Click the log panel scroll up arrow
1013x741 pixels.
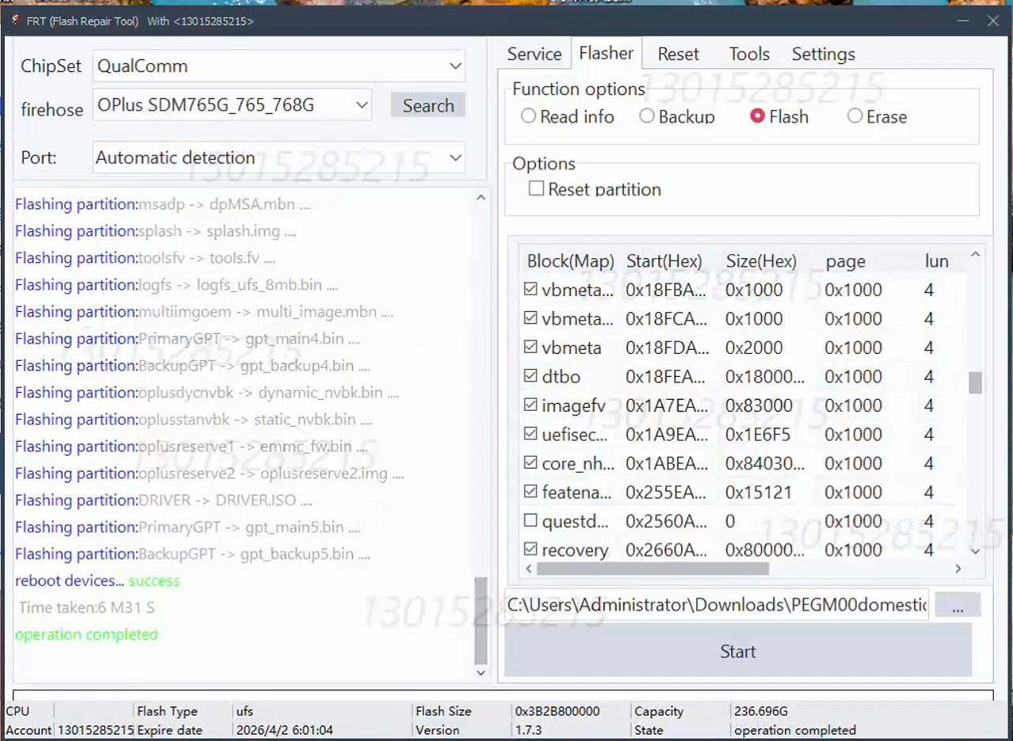coord(480,197)
